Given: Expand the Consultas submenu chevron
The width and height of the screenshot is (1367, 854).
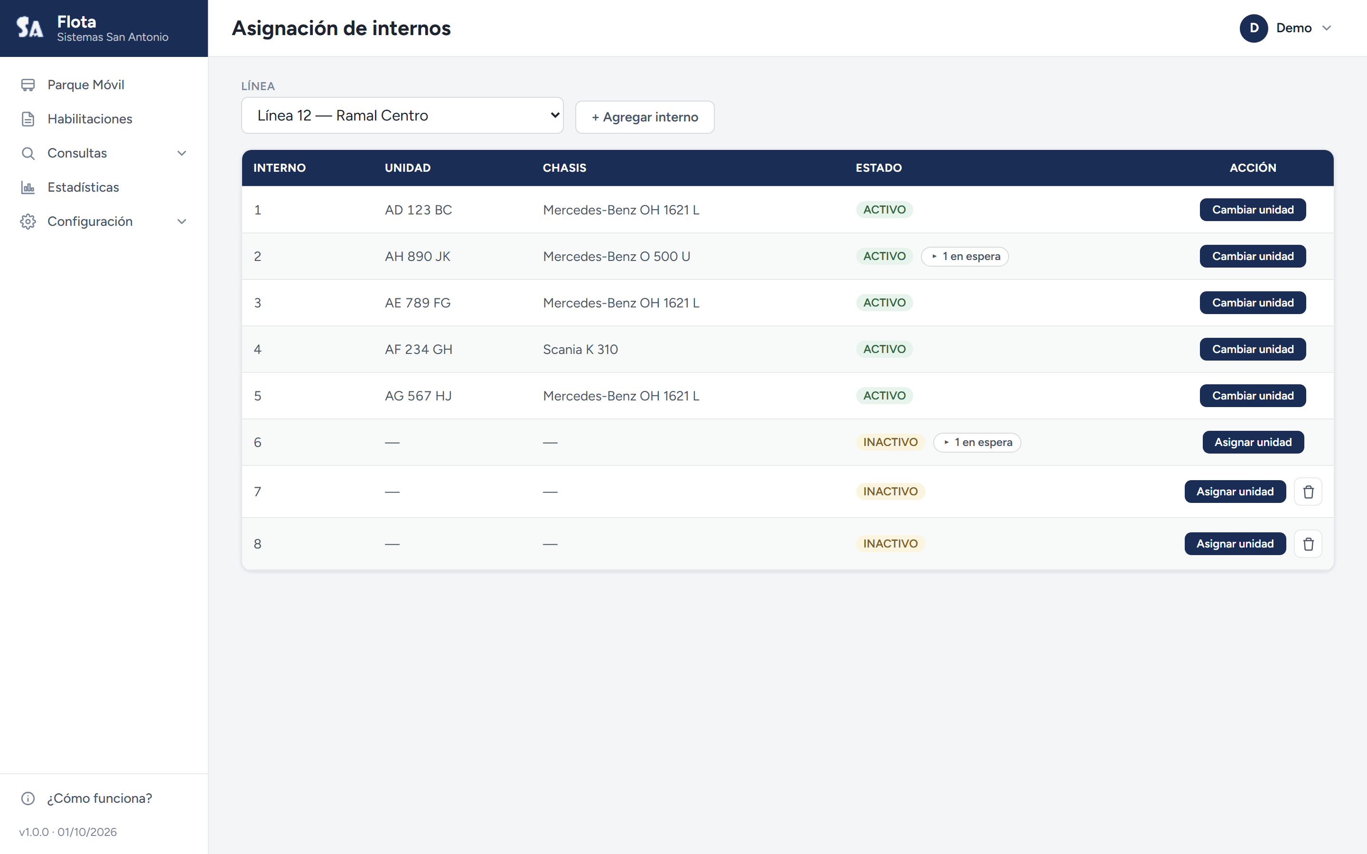Looking at the screenshot, I should (182, 153).
